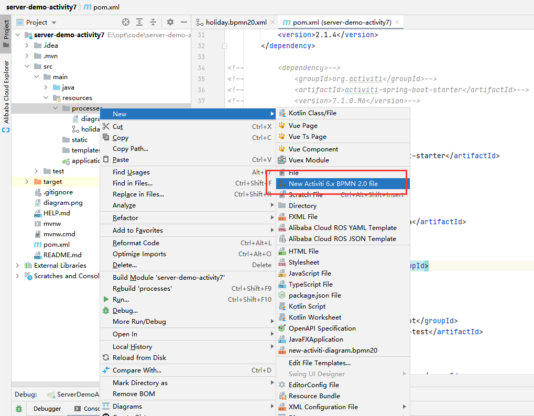
Task: Open Find in Files... entry
Action: point(188,183)
